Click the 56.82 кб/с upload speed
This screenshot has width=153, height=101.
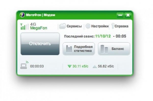tap(106, 66)
